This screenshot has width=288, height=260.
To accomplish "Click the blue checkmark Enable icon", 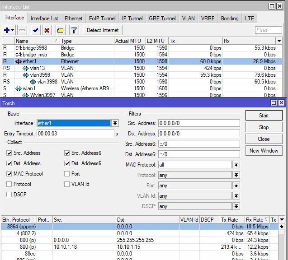I will (36, 30).
